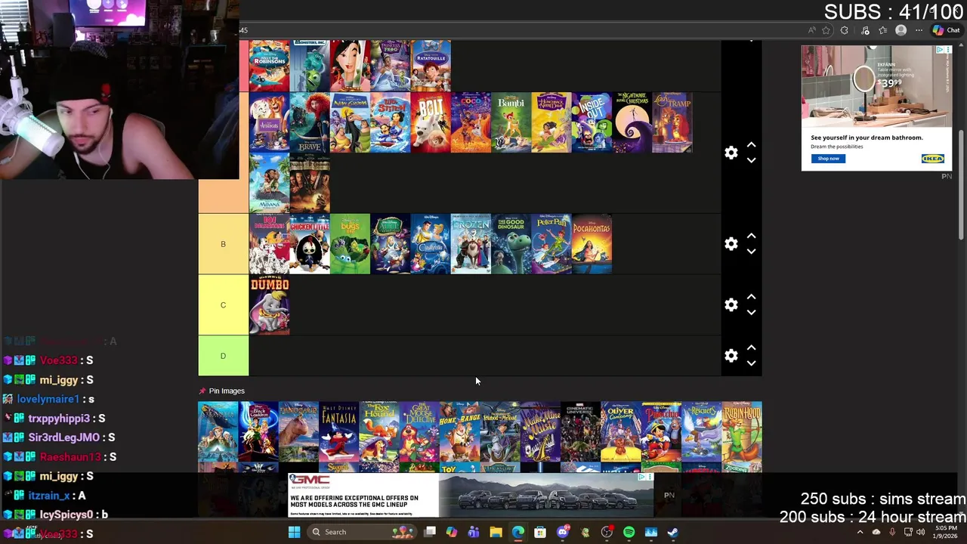Select the Brave poster
The width and height of the screenshot is (967, 544).
click(310, 122)
